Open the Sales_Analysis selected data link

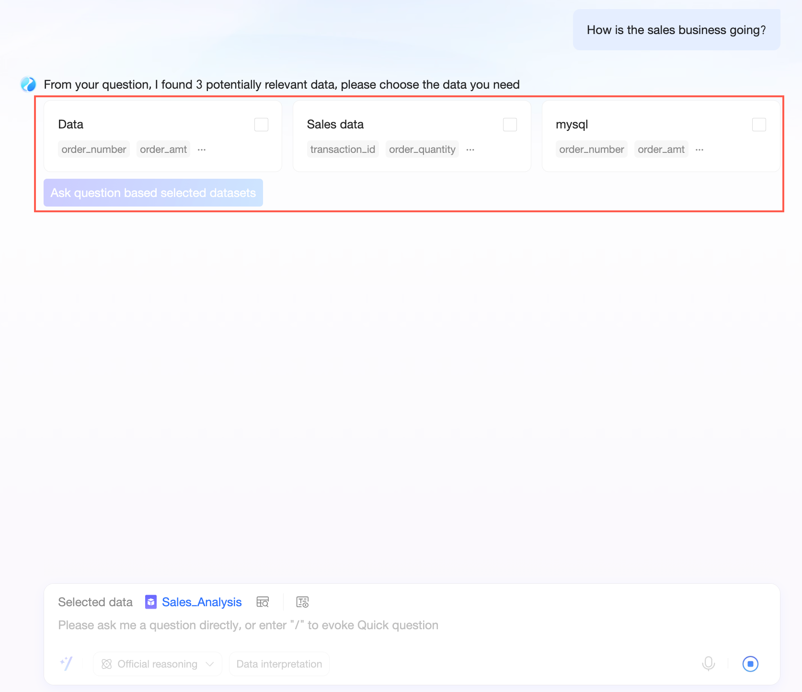click(x=202, y=602)
